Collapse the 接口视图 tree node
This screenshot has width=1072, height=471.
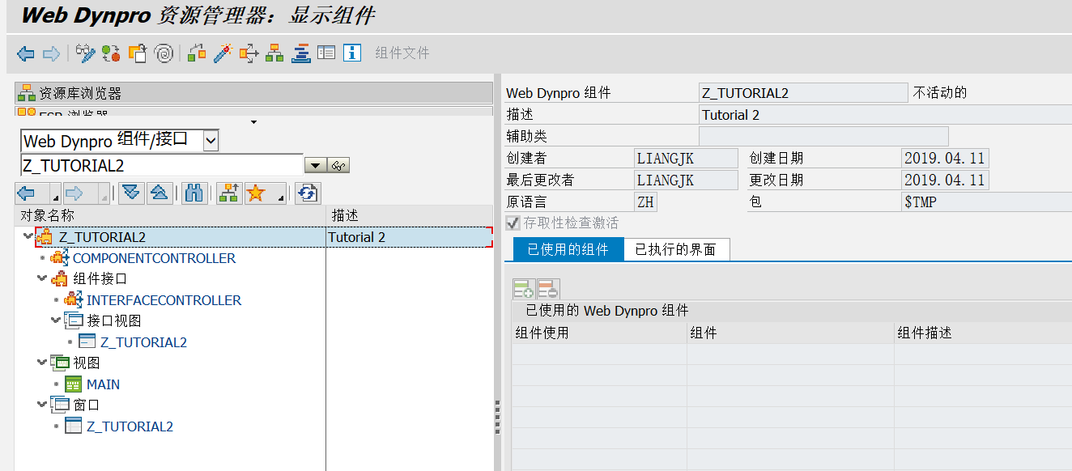(x=56, y=321)
